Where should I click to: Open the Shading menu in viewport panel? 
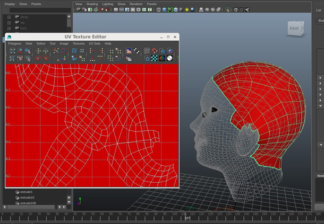(92, 4)
